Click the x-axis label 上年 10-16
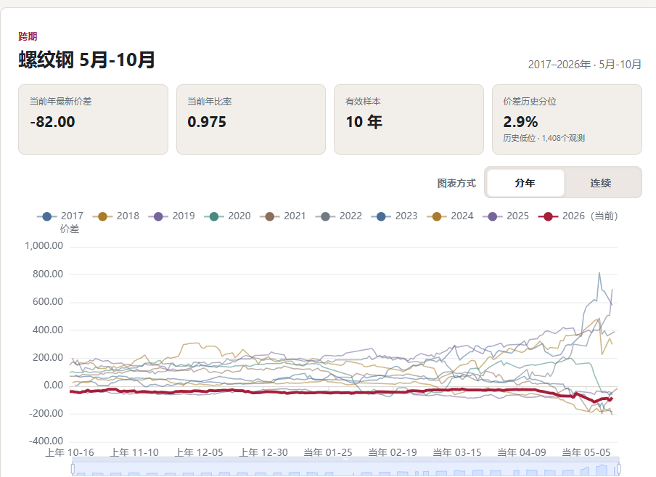656x477 pixels. tap(70, 453)
